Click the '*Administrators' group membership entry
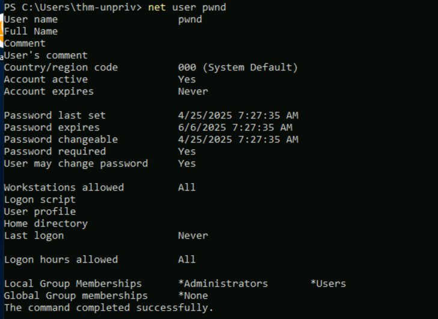The width and height of the screenshot is (438, 319). click(x=223, y=284)
